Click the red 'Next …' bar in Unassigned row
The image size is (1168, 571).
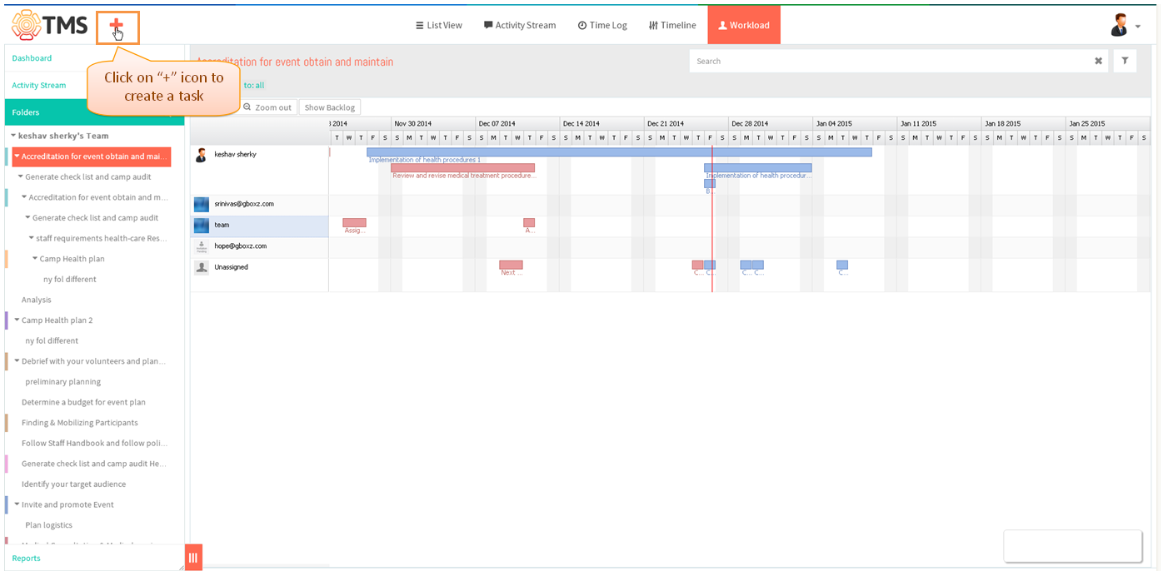tap(511, 265)
